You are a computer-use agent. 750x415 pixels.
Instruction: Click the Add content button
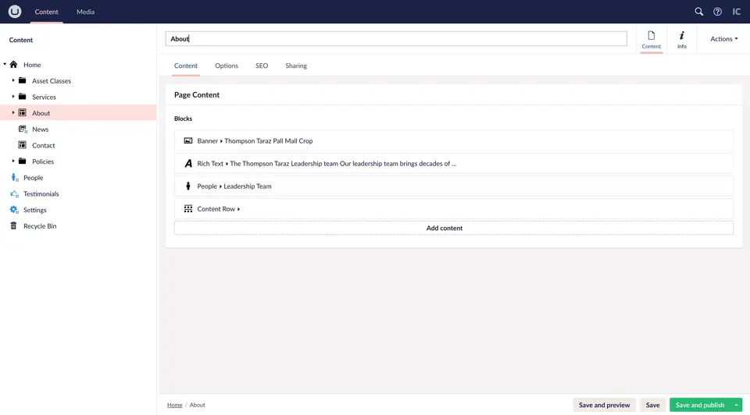(x=453, y=228)
